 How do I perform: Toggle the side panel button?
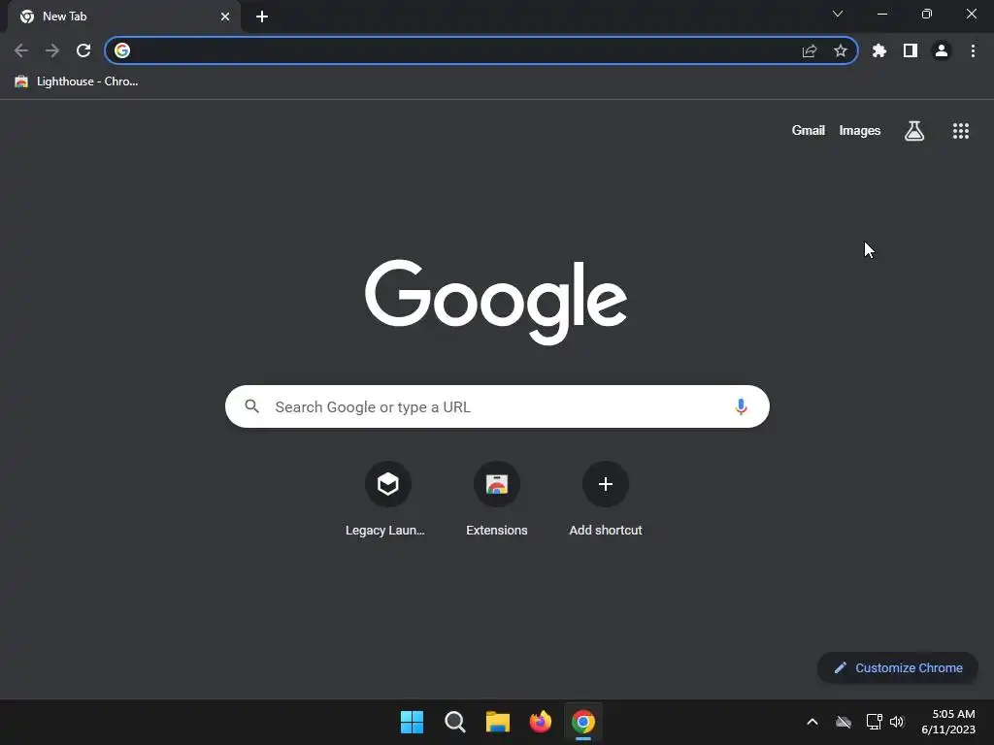pyautogui.click(x=911, y=50)
